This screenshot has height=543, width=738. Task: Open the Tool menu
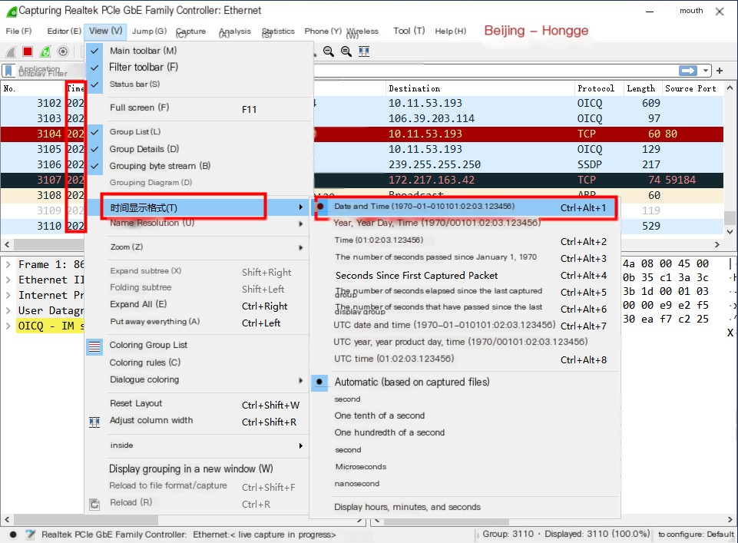coord(409,31)
